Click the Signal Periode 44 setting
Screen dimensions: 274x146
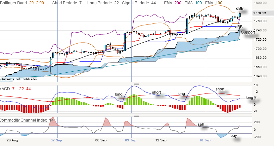click(139, 3)
